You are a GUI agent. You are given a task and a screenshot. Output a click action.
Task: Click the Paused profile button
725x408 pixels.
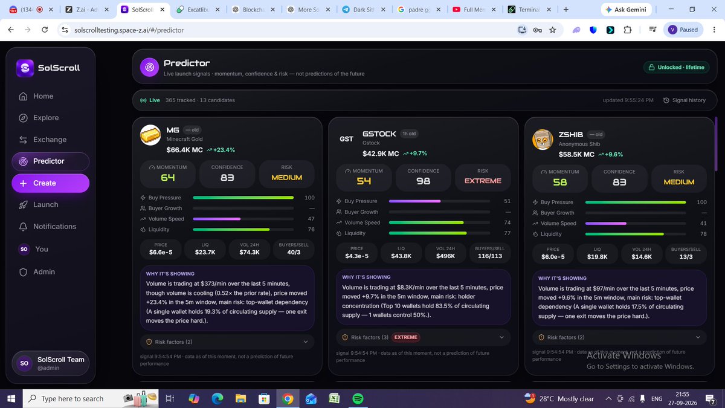684,30
